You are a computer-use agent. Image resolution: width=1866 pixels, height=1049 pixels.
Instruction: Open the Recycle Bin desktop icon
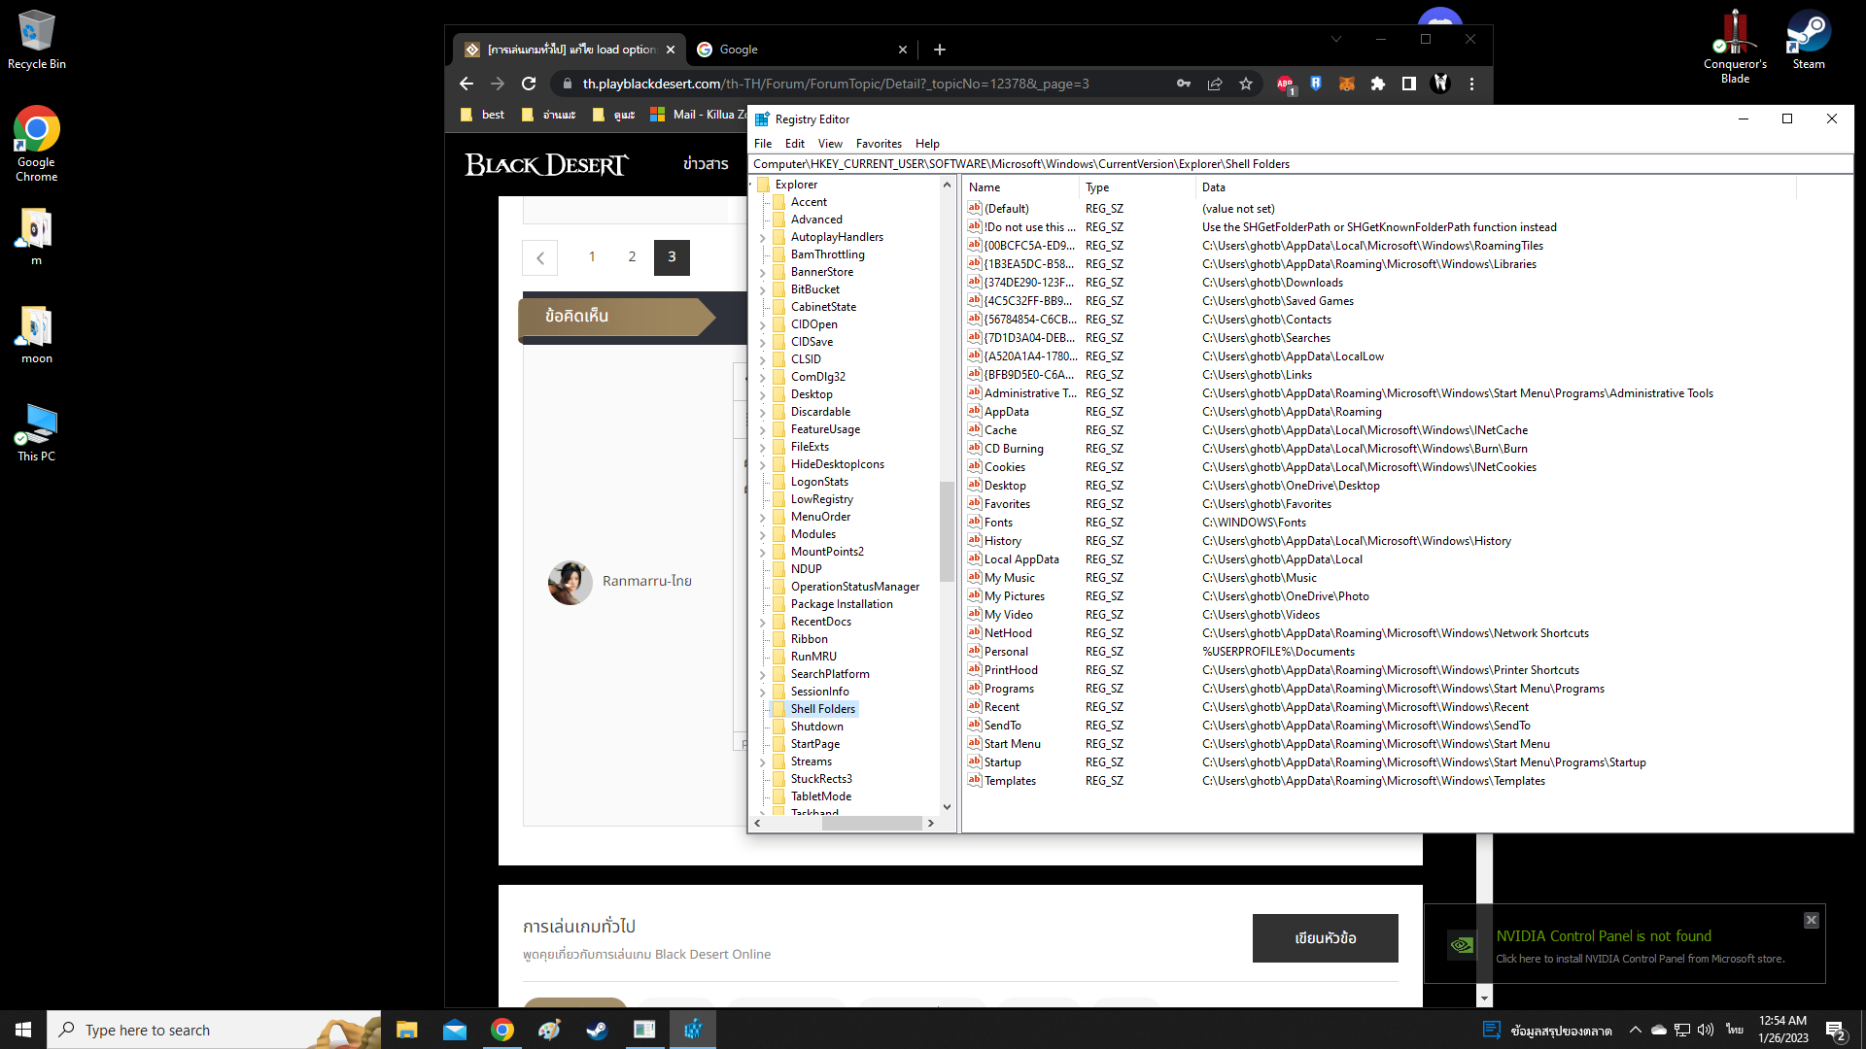(x=37, y=40)
